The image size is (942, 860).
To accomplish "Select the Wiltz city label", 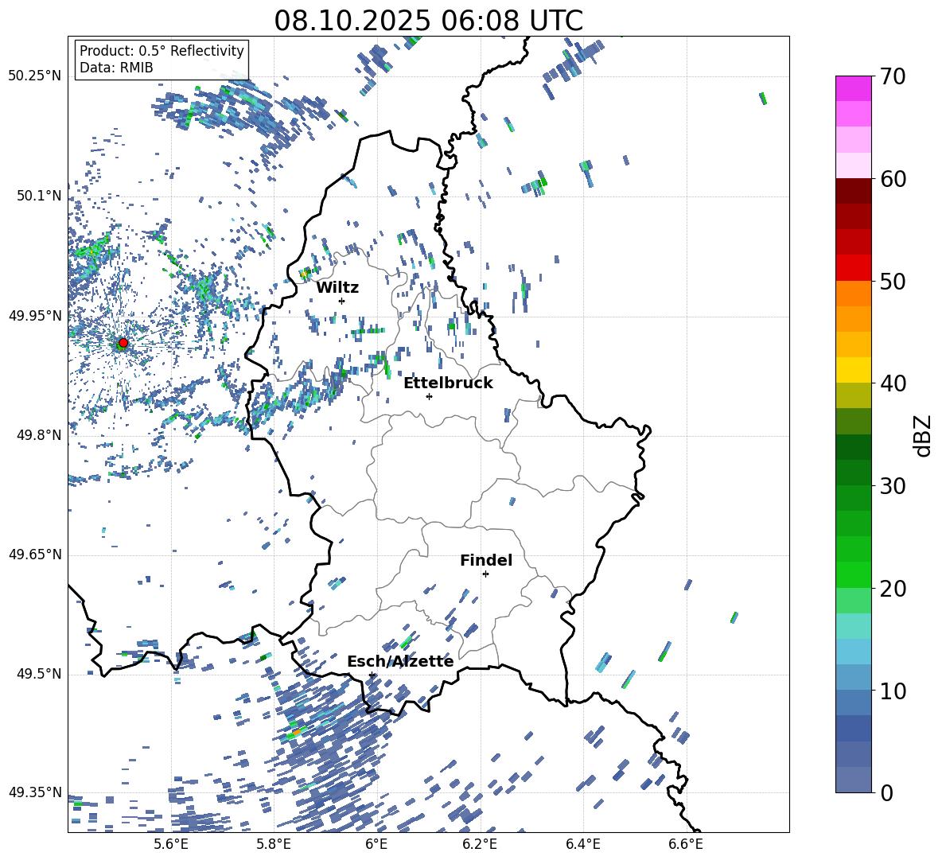I will tap(337, 288).
